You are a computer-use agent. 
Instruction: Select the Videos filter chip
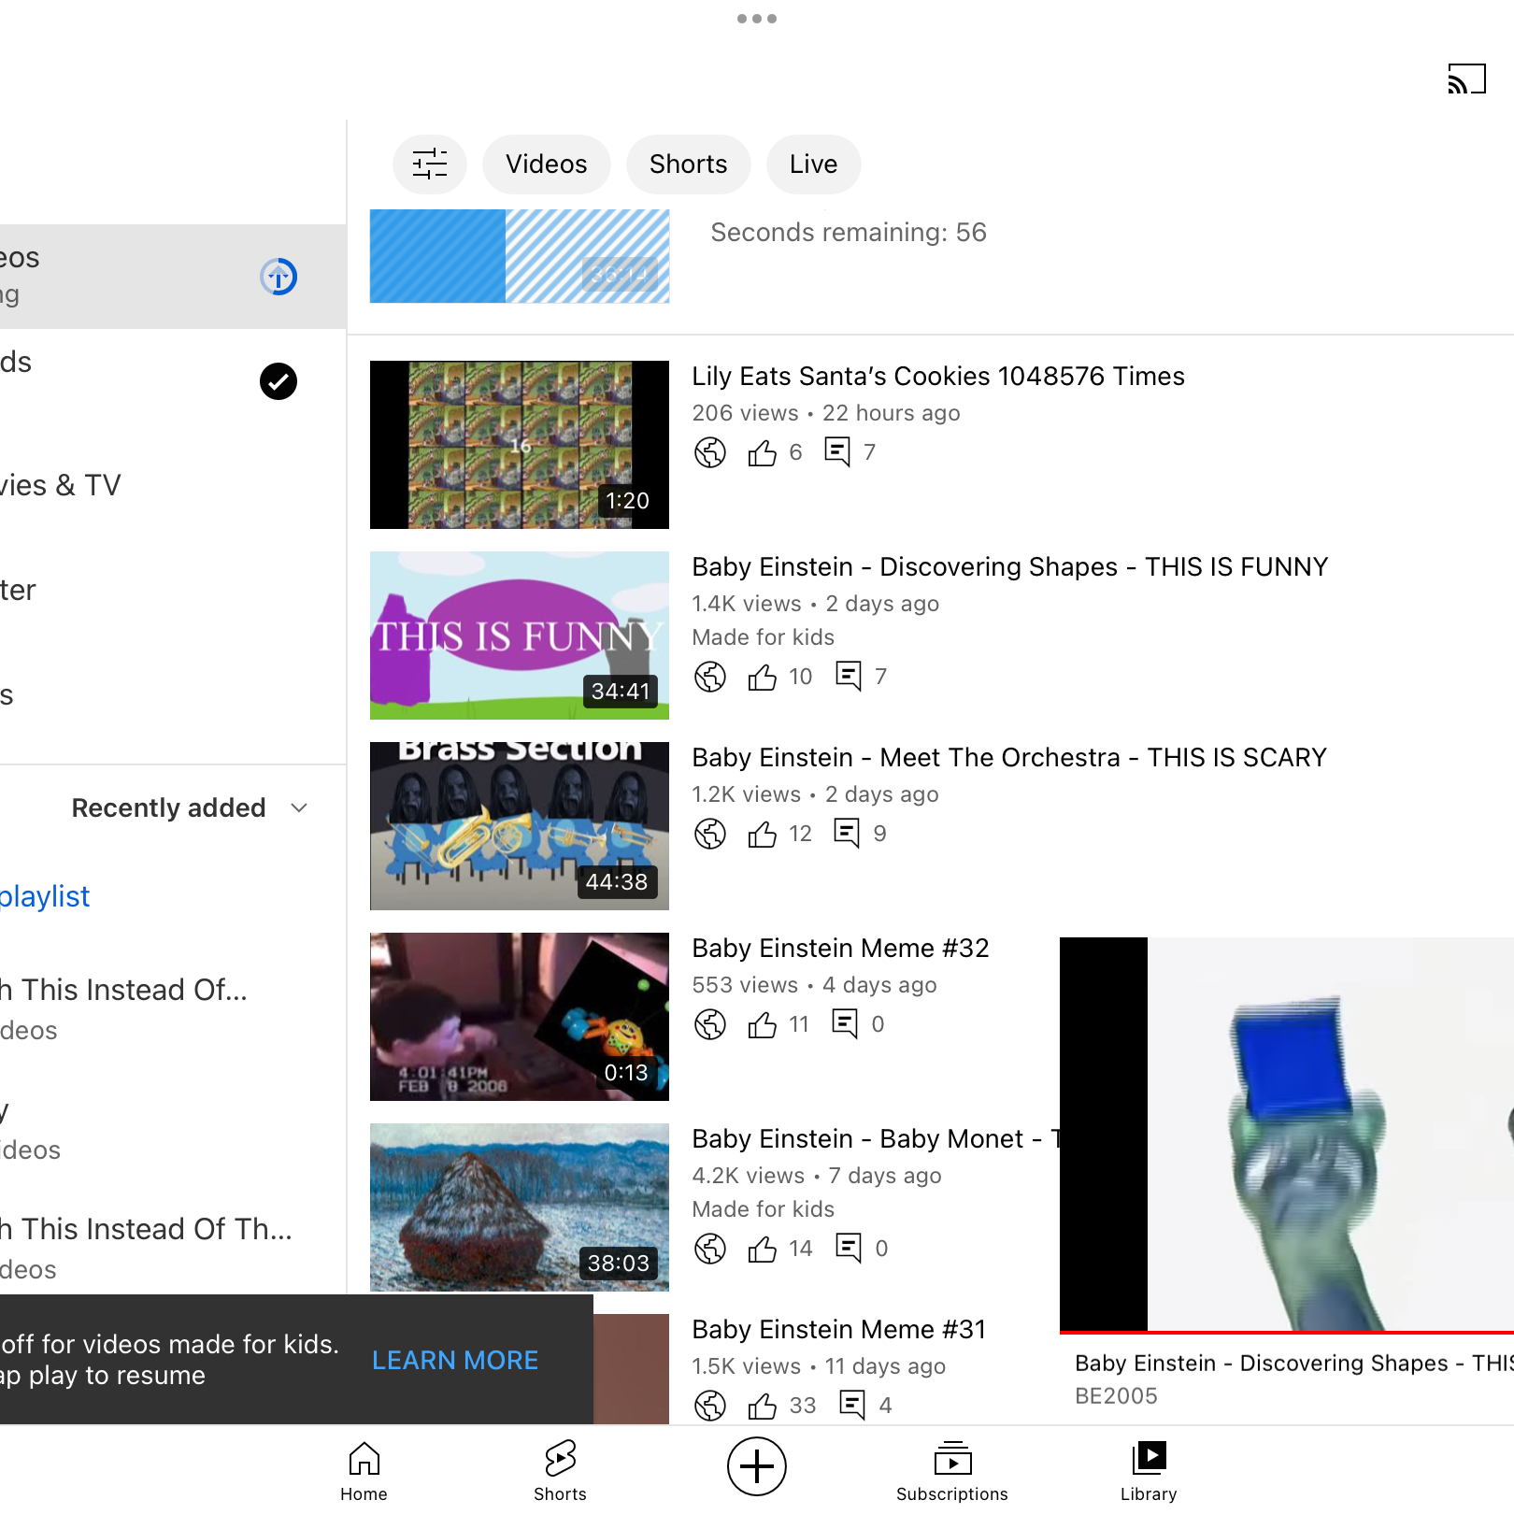click(x=546, y=164)
